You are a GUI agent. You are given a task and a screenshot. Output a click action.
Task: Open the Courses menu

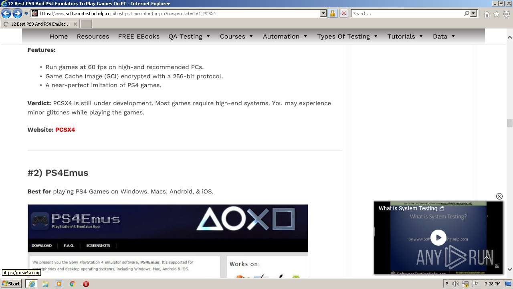point(232,36)
